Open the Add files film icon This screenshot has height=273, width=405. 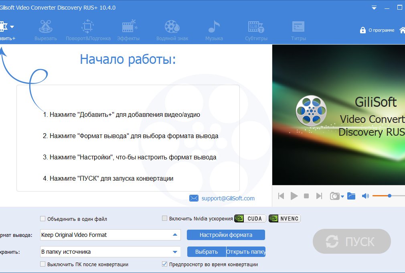point(3,26)
